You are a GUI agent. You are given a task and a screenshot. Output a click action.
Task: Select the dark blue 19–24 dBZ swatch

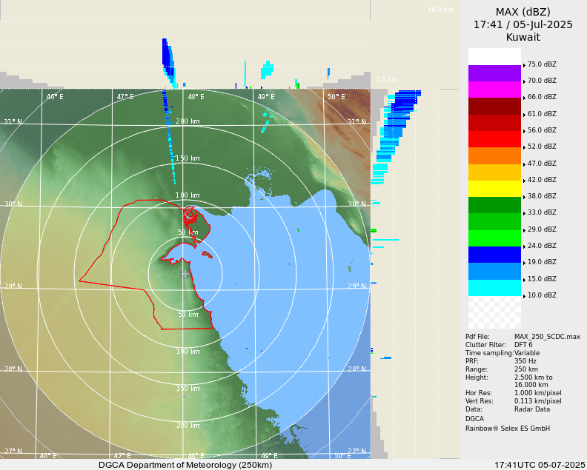point(494,255)
